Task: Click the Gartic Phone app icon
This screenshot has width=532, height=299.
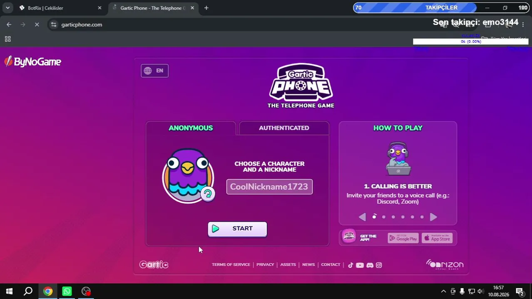Action: click(x=349, y=237)
